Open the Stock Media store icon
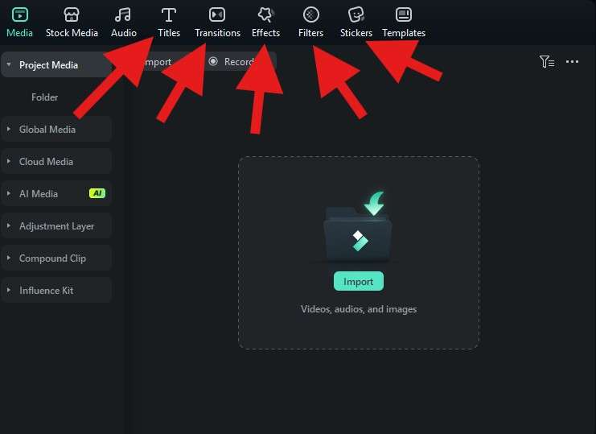Screen dimensions: 596x434 [72, 14]
